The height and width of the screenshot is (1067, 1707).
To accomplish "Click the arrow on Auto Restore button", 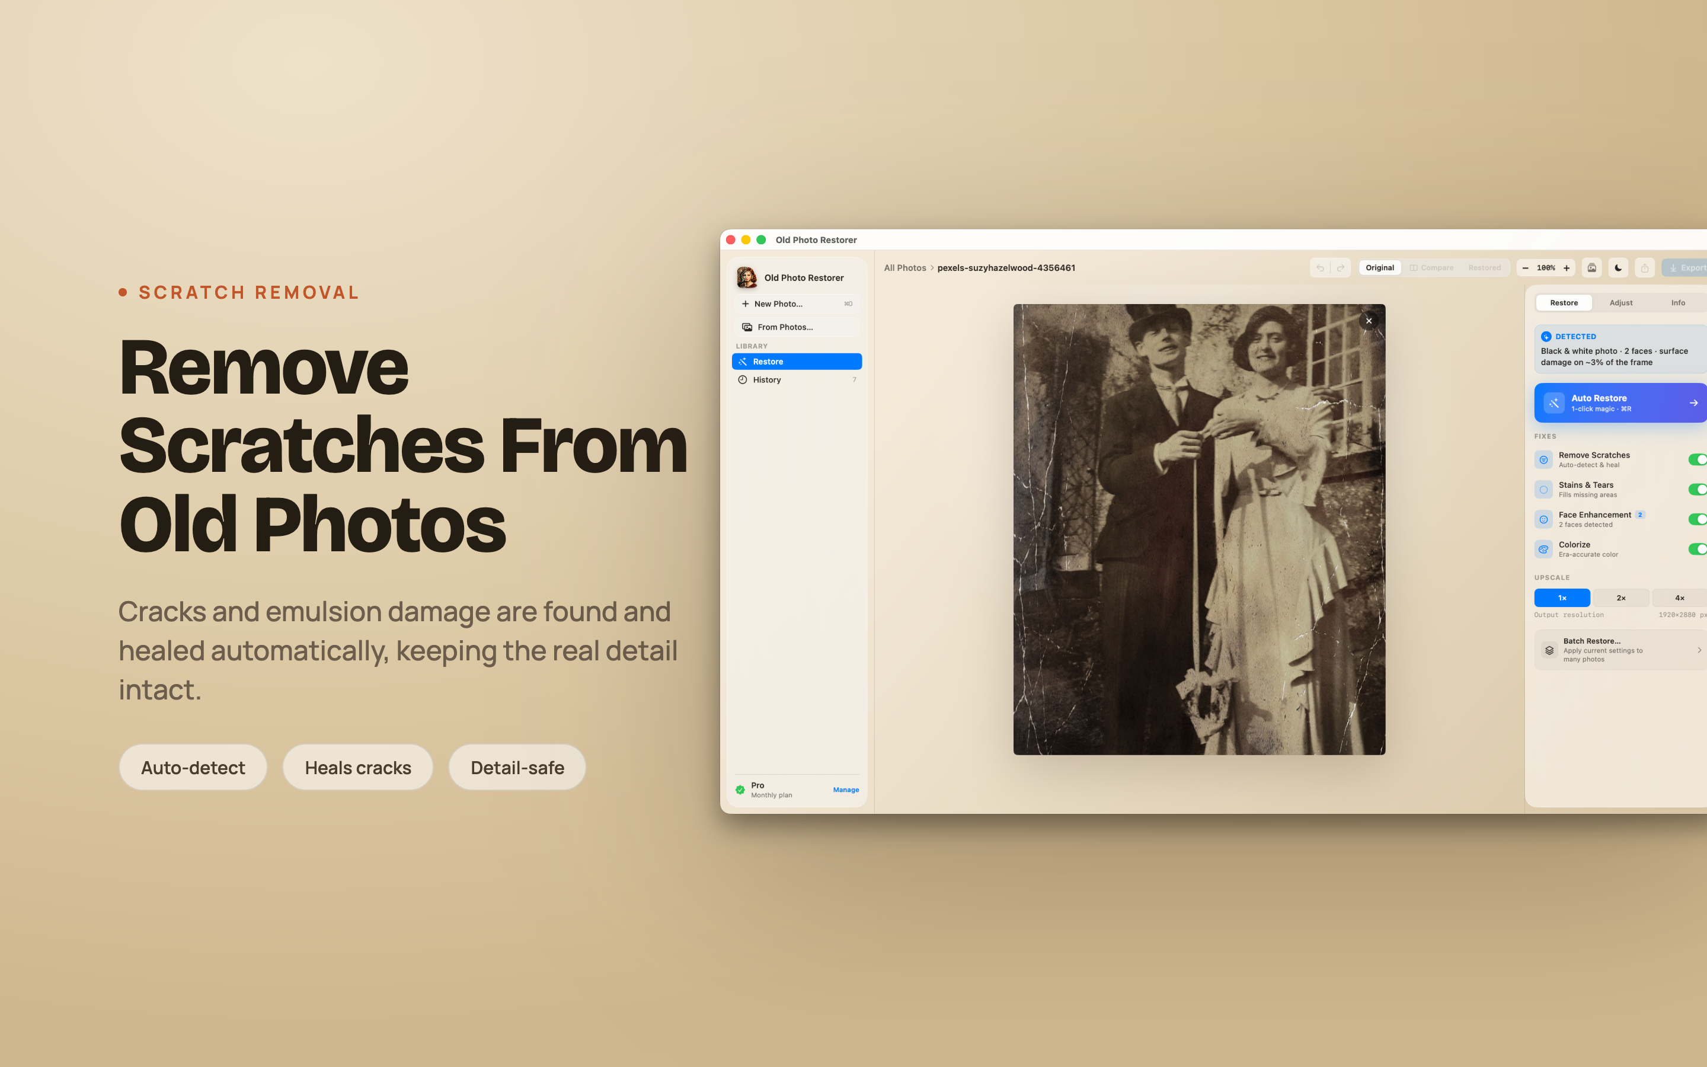I will coord(1693,403).
